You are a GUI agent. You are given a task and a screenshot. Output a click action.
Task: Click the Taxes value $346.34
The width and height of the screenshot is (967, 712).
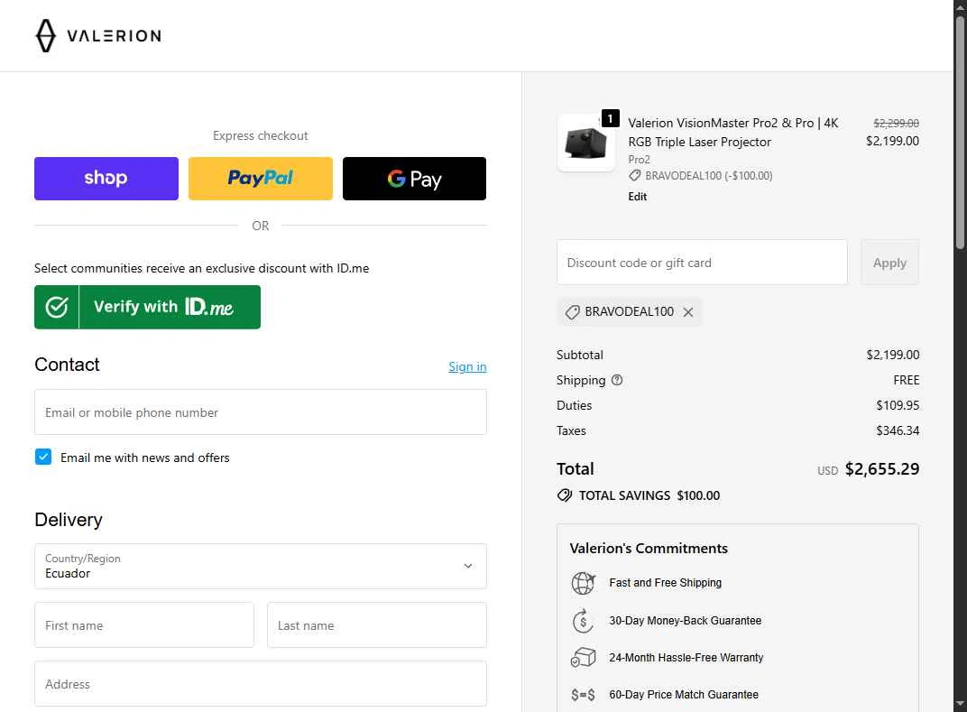(x=898, y=430)
